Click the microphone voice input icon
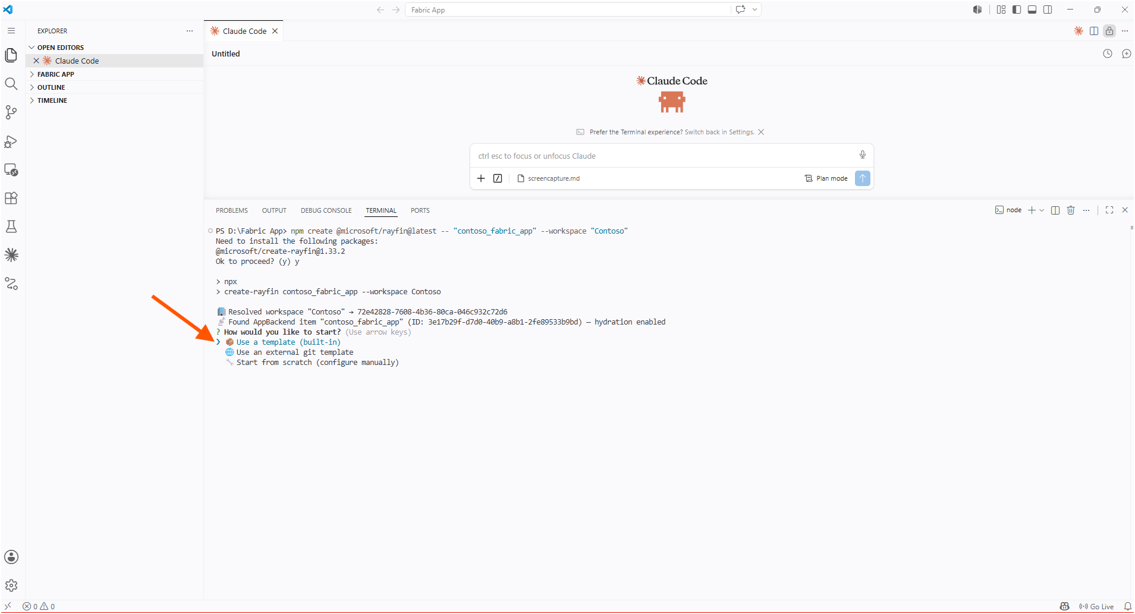The height and width of the screenshot is (614, 1135). coord(863,155)
